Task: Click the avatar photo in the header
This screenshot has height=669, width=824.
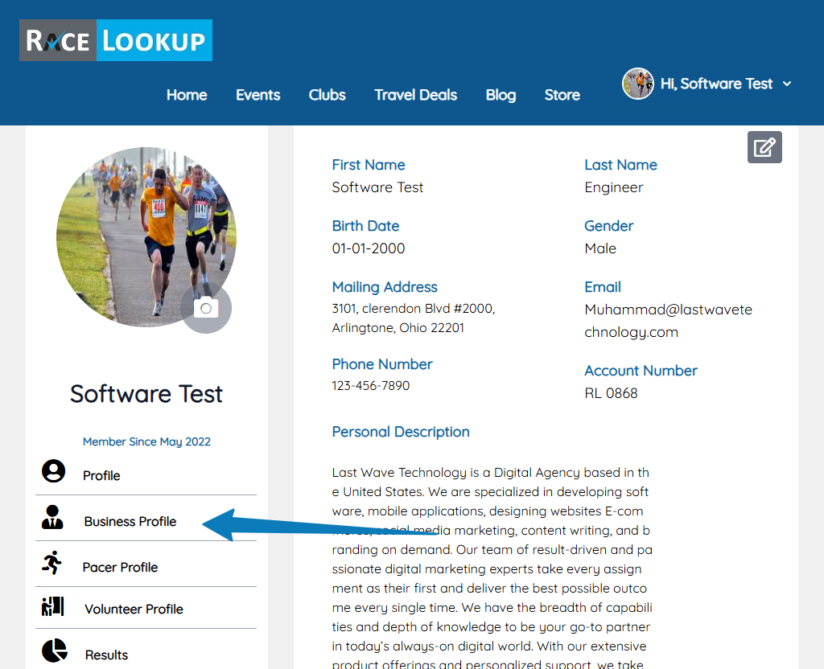Action: 637,83
